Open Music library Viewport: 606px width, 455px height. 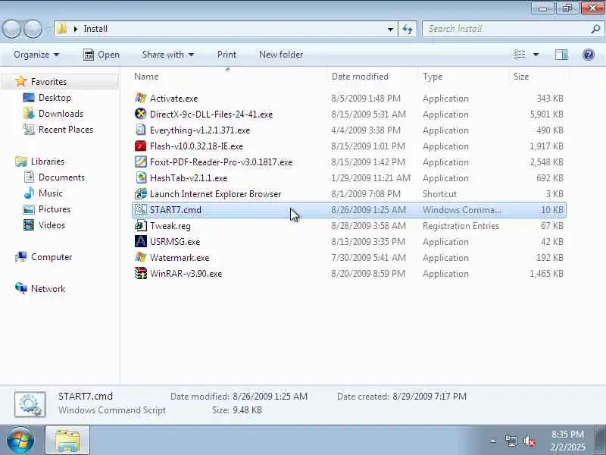50,193
